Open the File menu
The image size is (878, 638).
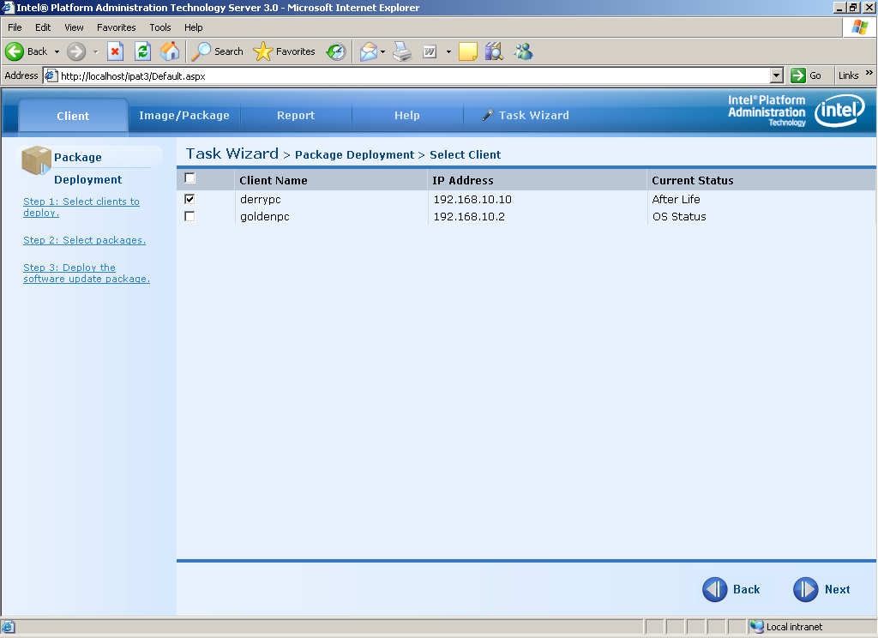coord(15,27)
